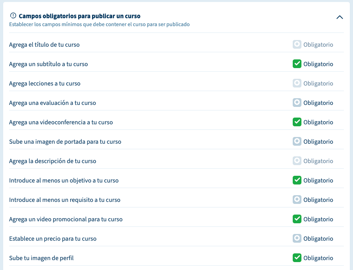This screenshot has height=270, width=353.
Task: Enable Obligatorio for evaluación a tu curso
Action: tap(297, 103)
